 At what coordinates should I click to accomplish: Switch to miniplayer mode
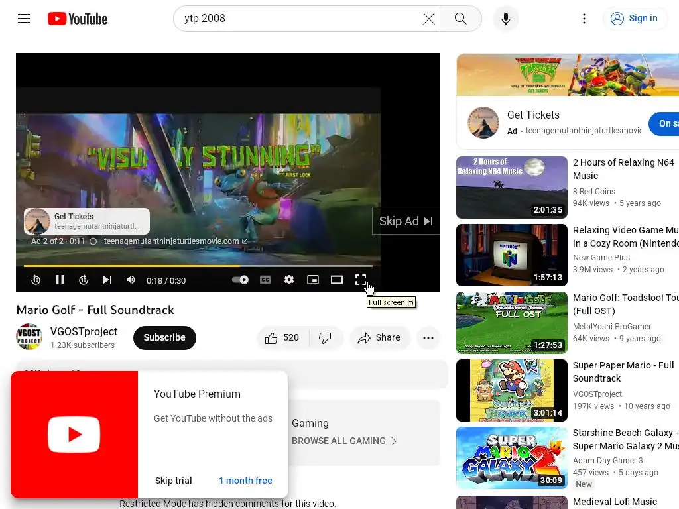click(313, 280)
